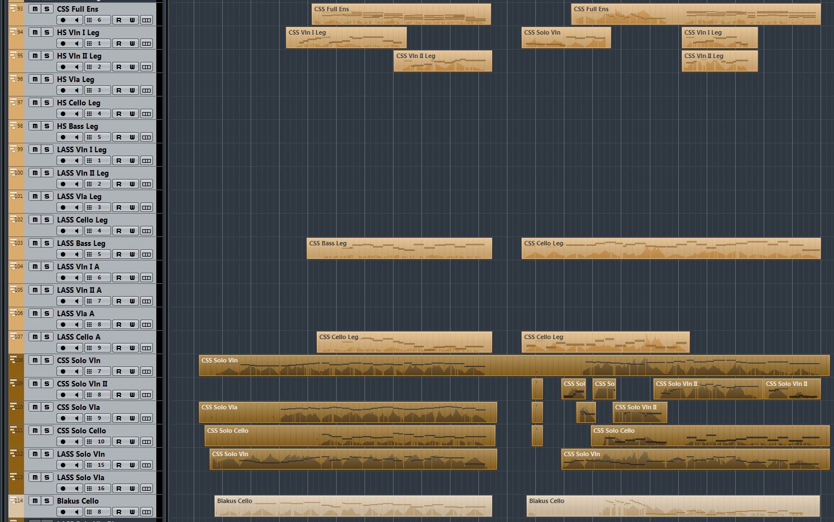Toggle Read automation on CSS Solo Vln track
Screen dimensions: 834x522
click(118, 371)
